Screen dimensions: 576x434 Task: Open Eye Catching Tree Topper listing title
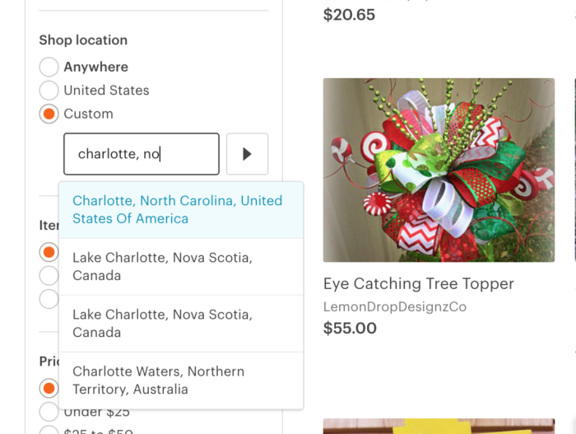click(418, 284)
